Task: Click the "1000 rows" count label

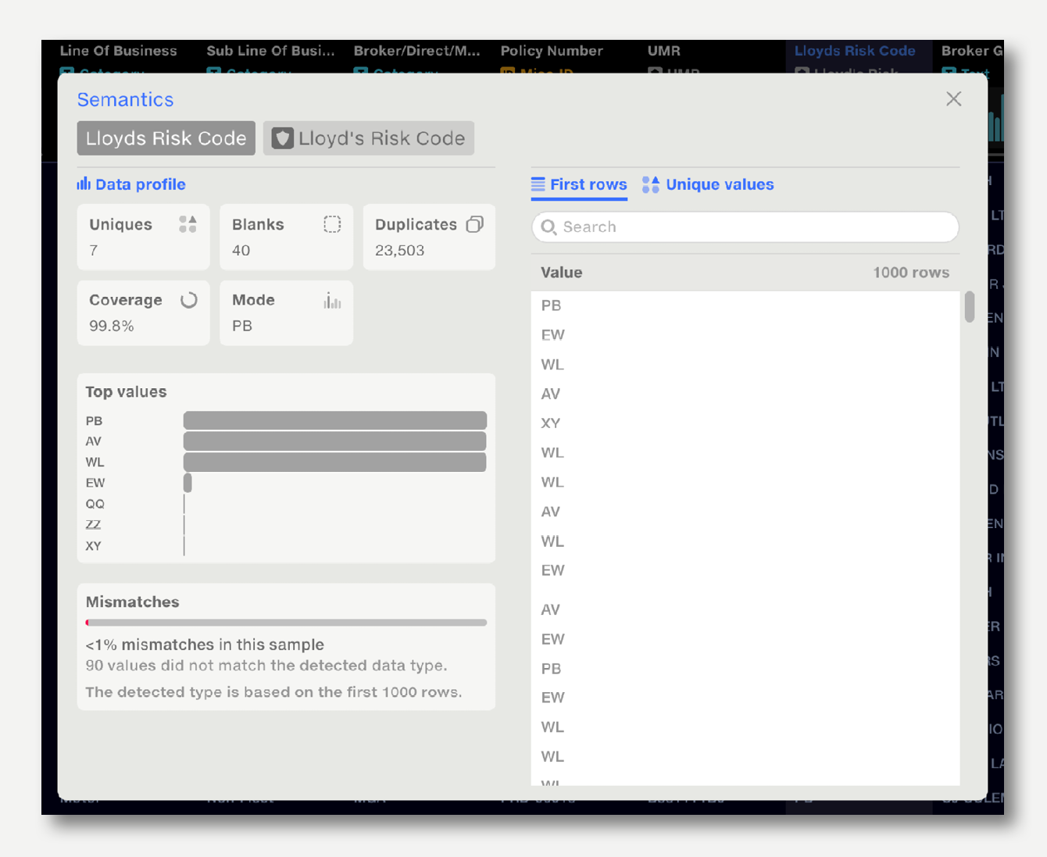Action: click(911, 273)
